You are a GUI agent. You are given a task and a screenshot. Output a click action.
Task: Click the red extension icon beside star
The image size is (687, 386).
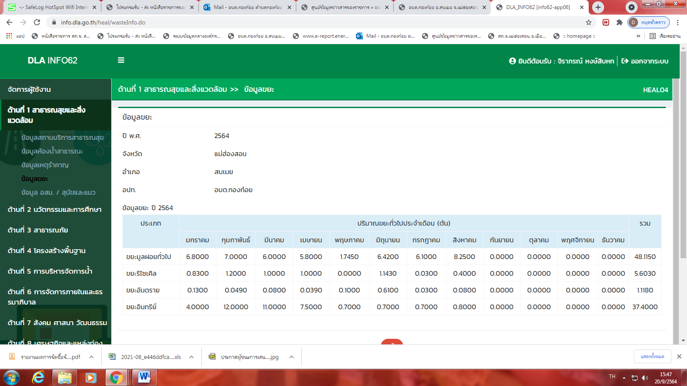tap(606, 22)
